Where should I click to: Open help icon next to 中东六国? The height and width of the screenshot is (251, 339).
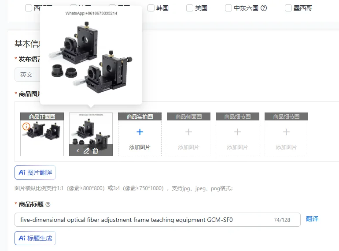[264, 8]
